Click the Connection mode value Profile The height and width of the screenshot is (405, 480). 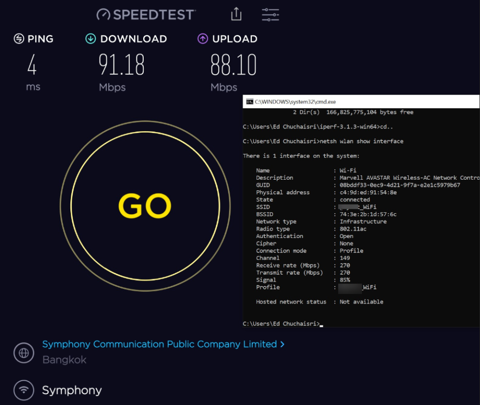tap(351, 251)
